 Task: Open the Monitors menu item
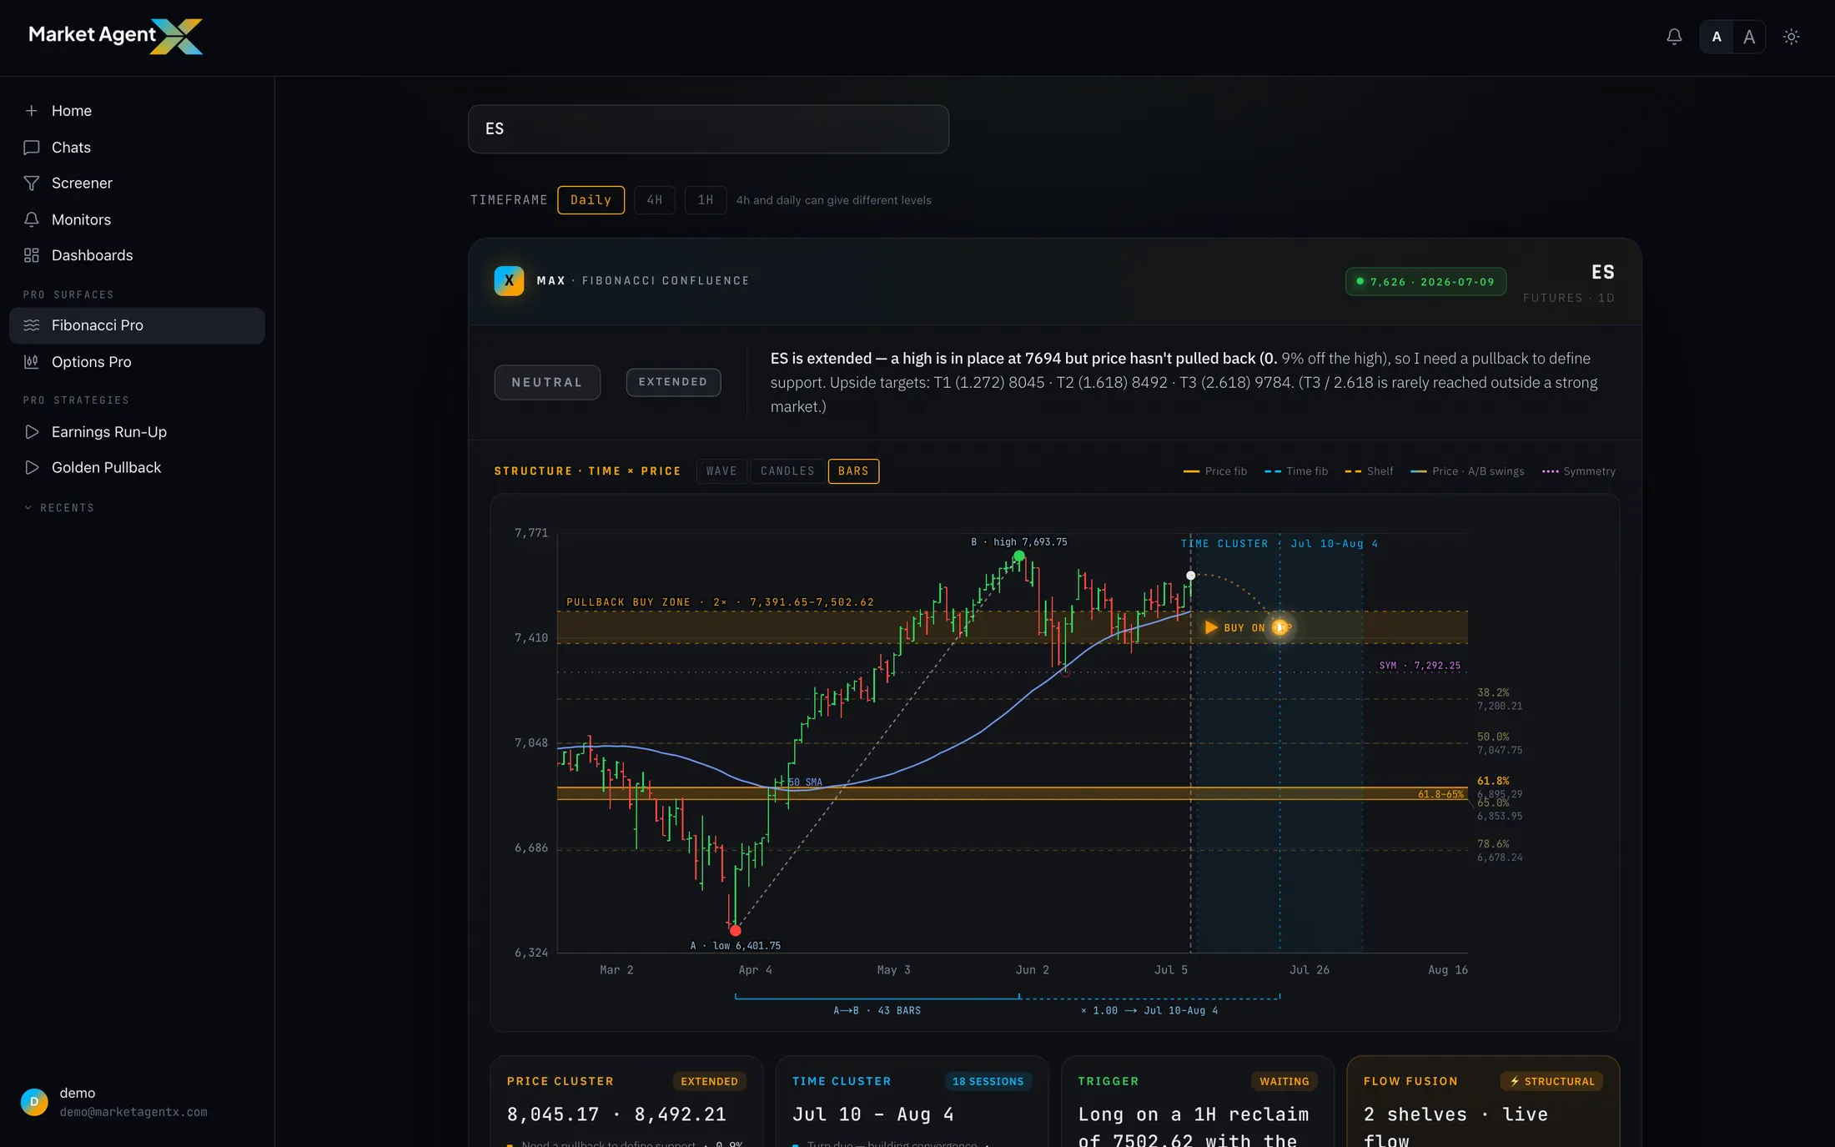click(137, 219)
